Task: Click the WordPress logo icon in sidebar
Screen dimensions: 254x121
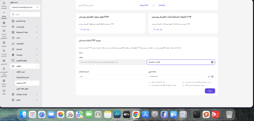Action: tap(13, 27)
